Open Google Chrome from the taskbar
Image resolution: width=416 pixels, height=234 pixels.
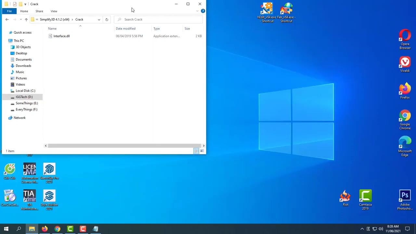57,229
